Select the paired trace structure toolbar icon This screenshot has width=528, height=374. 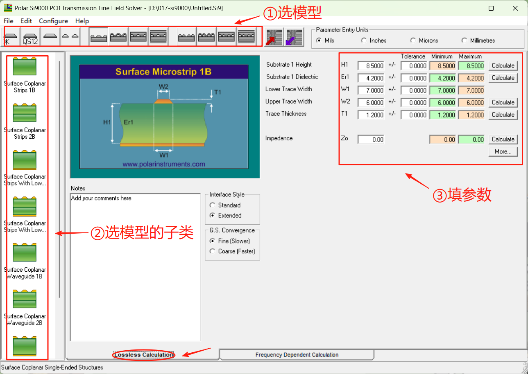coord(70,36)
